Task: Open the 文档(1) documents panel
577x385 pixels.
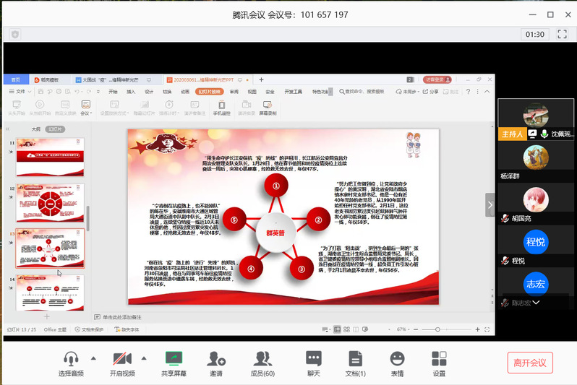Action: pos(355,363)
